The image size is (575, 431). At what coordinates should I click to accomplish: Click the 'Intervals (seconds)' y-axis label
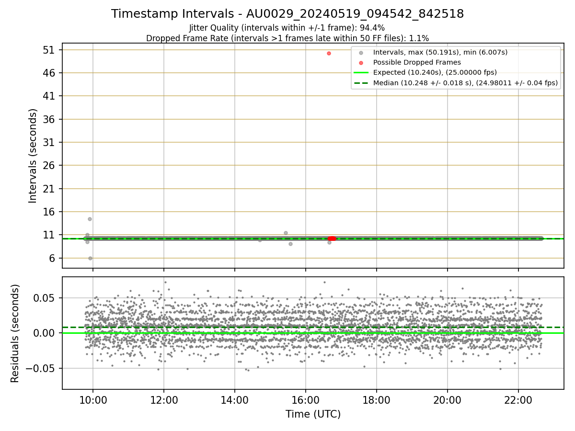coord(33,156)
